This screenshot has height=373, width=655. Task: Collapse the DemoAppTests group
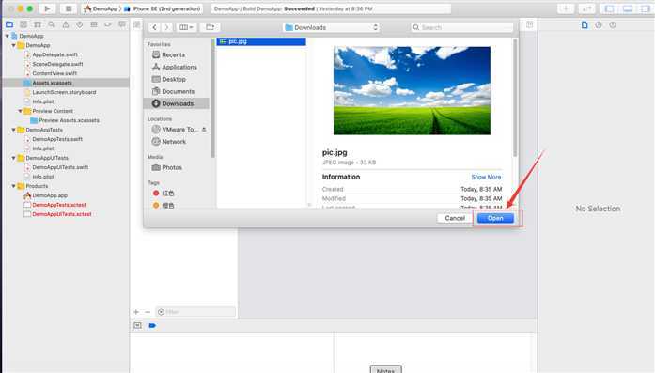pos(14,130)
